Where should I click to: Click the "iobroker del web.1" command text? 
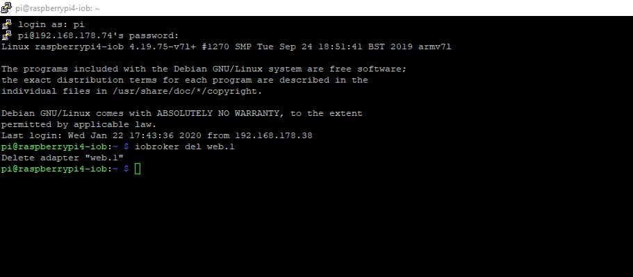click(185, 146)
